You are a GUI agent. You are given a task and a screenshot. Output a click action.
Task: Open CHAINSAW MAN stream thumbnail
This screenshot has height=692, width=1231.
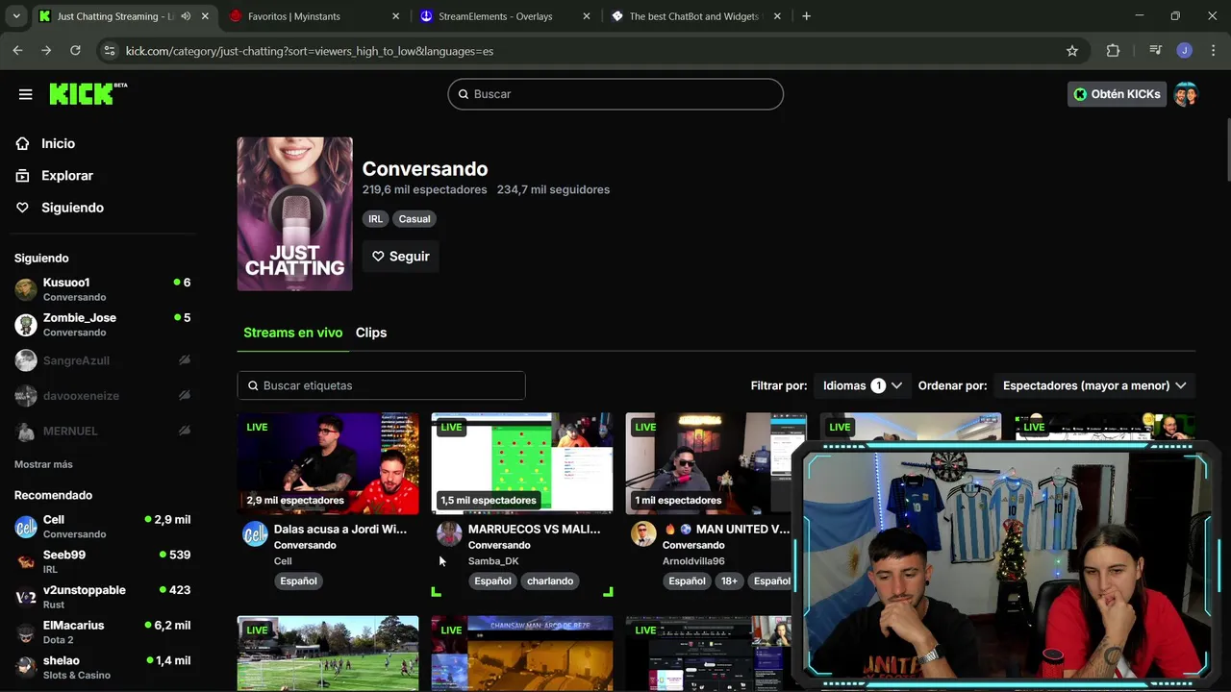522,654
